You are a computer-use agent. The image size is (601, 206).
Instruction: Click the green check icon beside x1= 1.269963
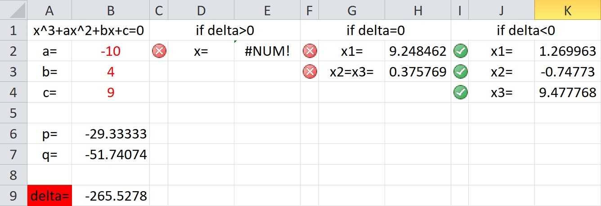[461, 51]
